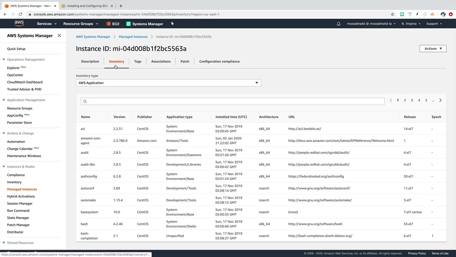Viewport: 456px width, 257px height.
Task: Click the Privacy Policy footer link
Action: click(x=417, y=253)
